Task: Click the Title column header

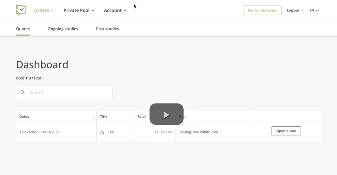Action: [x=103, y=116]
